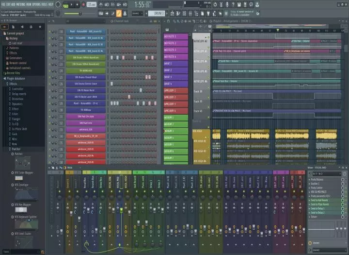Select History folder in browser
Image resolution: width=349 pixels, height=255 pixels.
coord(12,38)
